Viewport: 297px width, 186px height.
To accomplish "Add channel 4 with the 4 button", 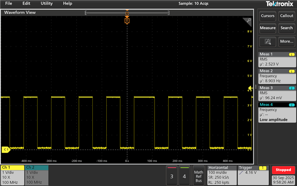I will tap(184, 175).
